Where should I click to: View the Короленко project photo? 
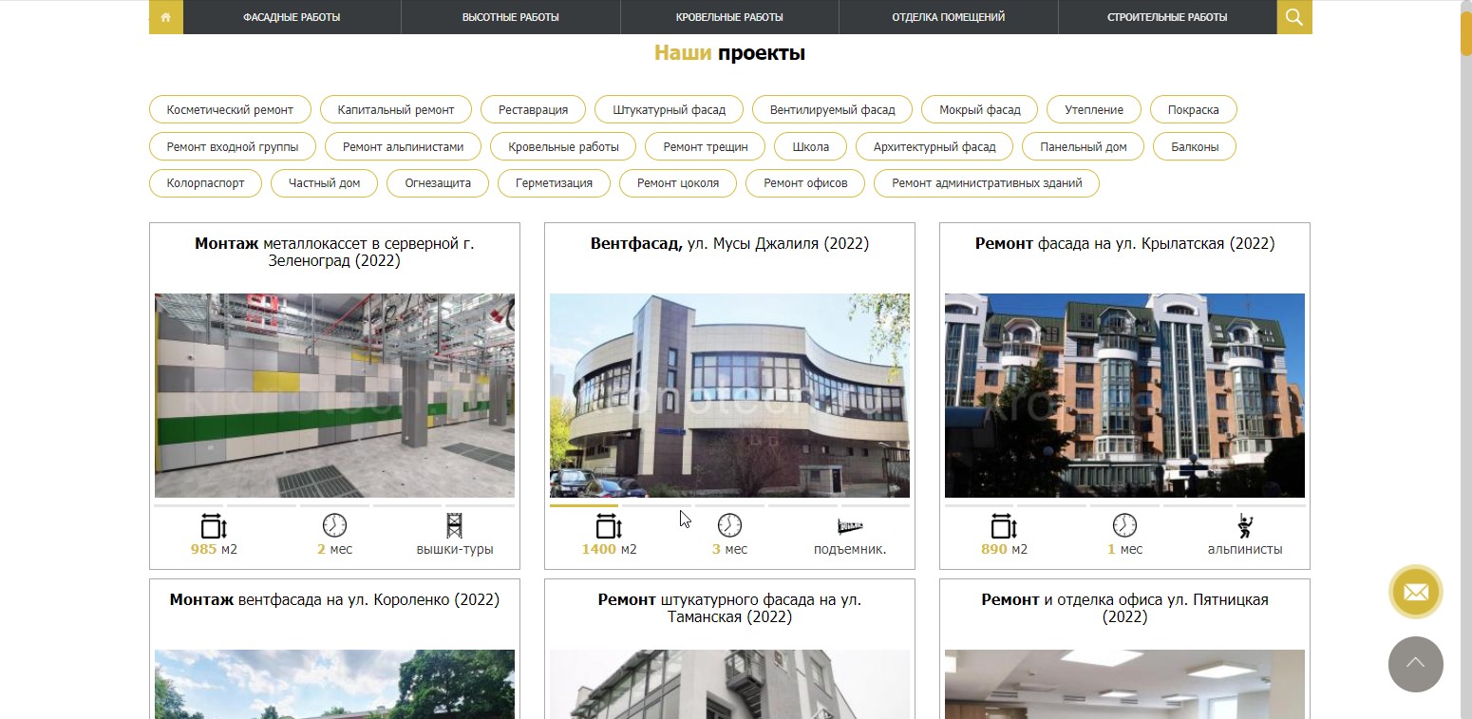click(x=334, y=684)
